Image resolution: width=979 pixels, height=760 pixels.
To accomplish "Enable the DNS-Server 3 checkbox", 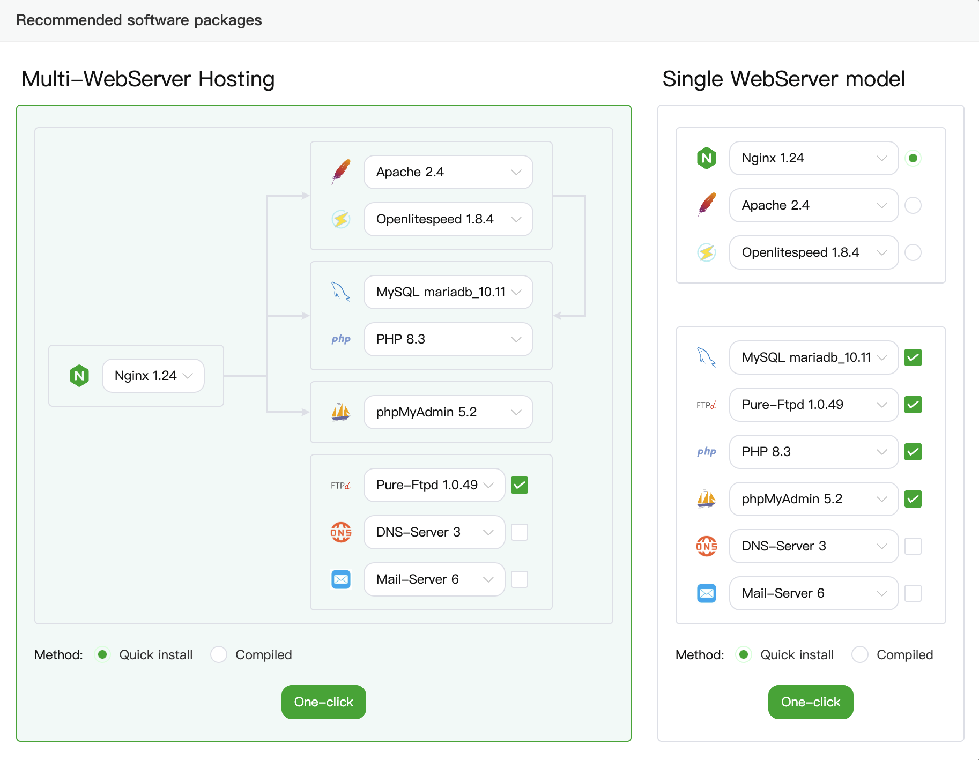I will pos(519,532).
